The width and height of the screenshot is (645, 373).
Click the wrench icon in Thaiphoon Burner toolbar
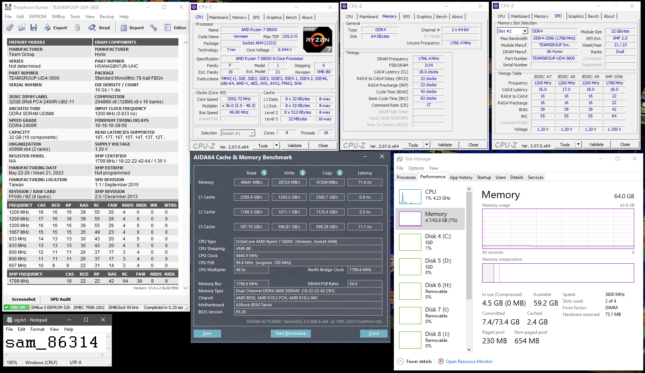pyautogui.click(x=153, y=27)
